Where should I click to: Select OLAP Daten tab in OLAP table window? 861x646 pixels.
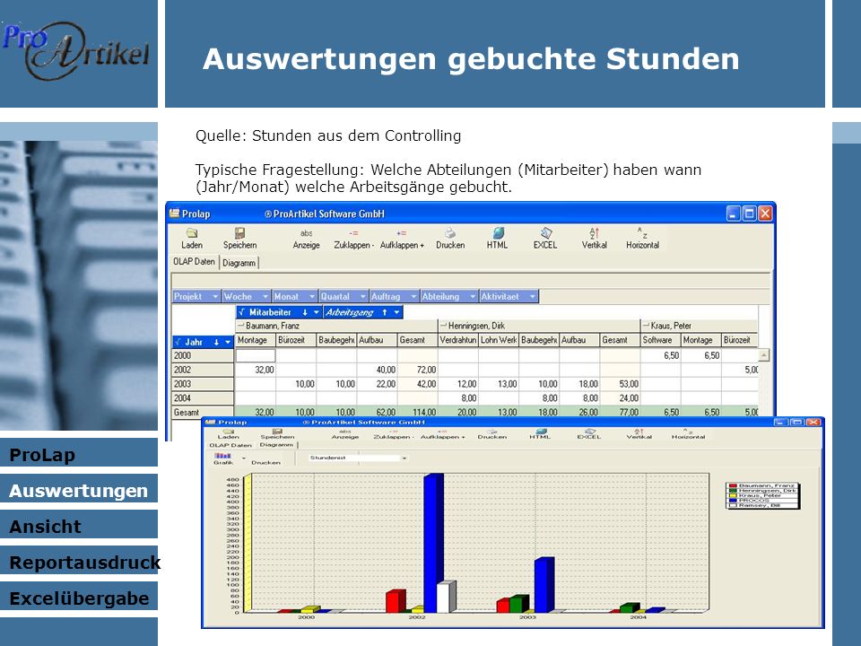[195, 261]
